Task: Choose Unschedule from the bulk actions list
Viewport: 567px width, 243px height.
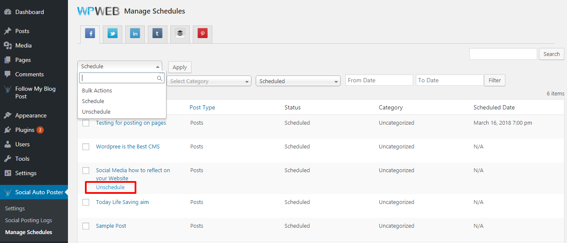Action: coord(96,112)
